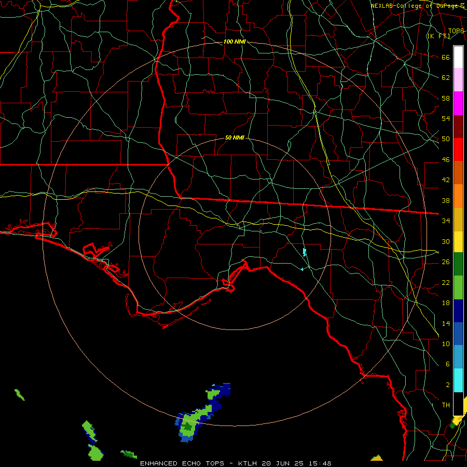Click the "50 NMI" range ring label
Viewport: 467px width, 467px height.
pos(235,138)
